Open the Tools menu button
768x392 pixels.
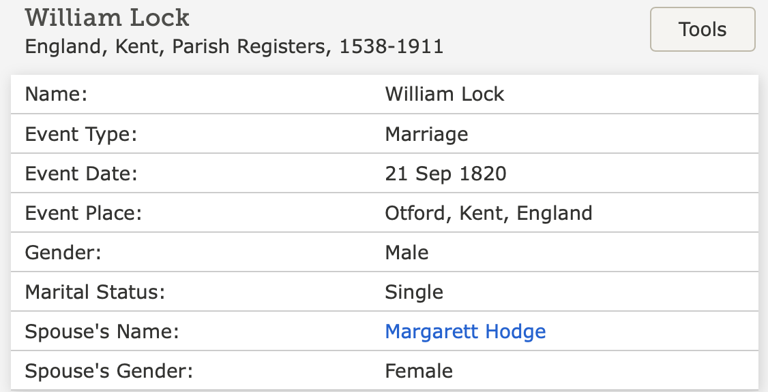coord(703,29)
